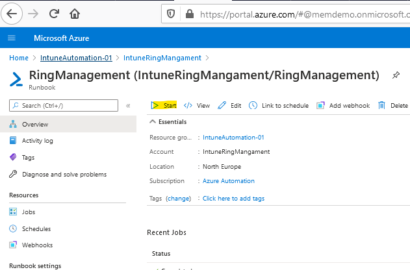Start the runbook
This screenshot has width=410, height=270.
pyautogui.click(x=164, y=106)
